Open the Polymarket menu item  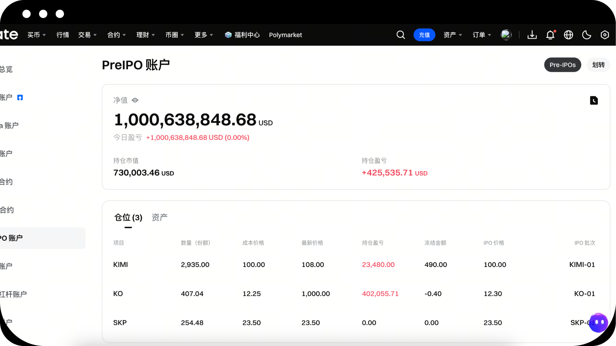(x=285, y=35)
